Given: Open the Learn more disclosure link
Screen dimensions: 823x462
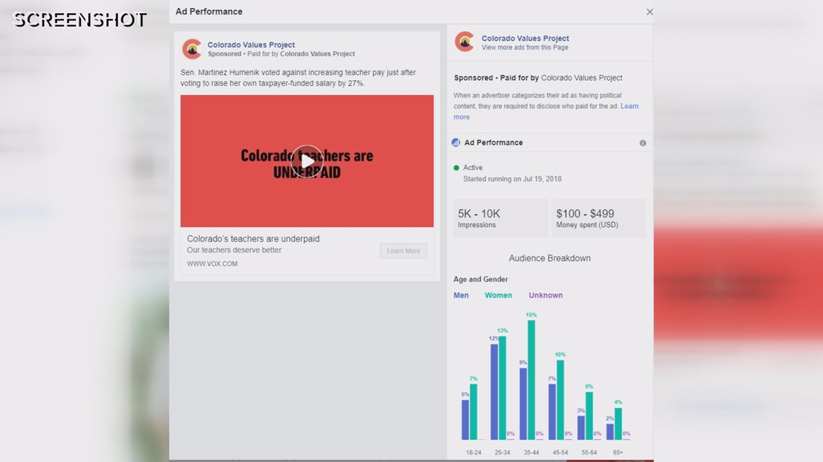Looking at the screenshot, I should 630,107.
